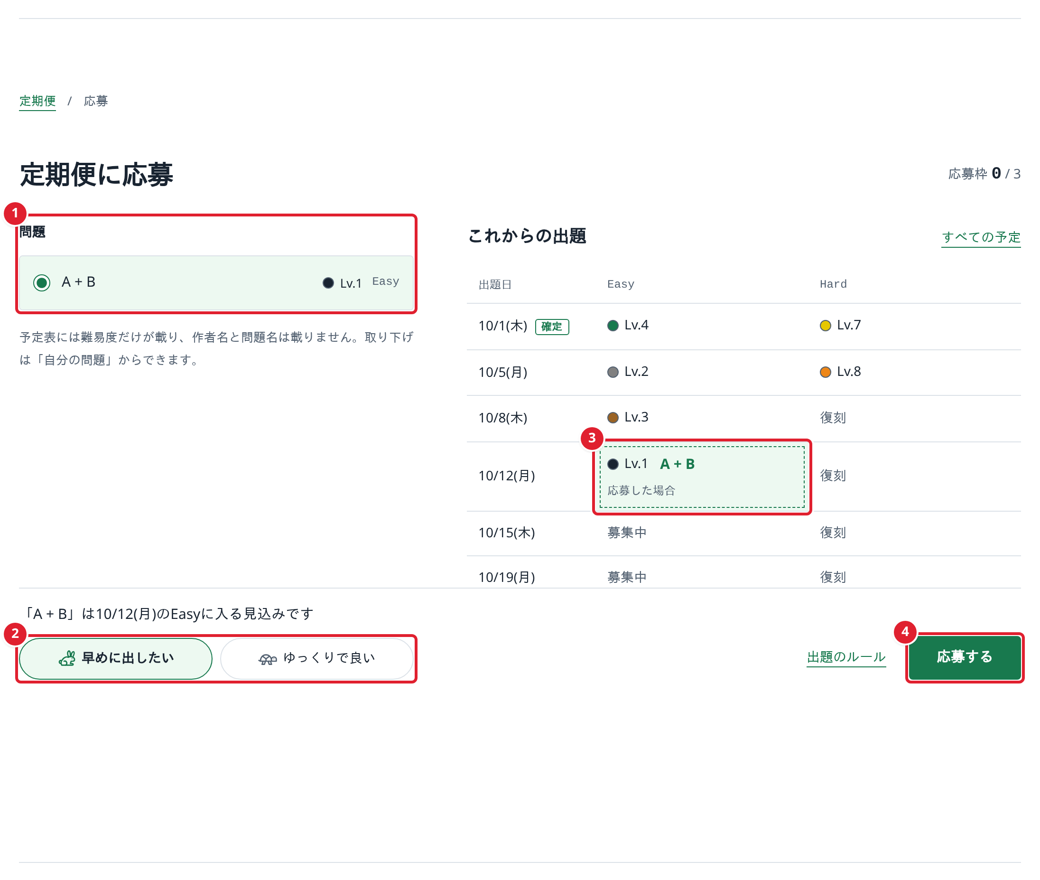Click the 出題日 column header
This screenshot has width=1040, height=880.
[495, 284]
